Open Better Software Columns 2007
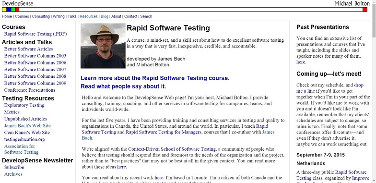Screen dimensions: 376x183 (35, 70)
